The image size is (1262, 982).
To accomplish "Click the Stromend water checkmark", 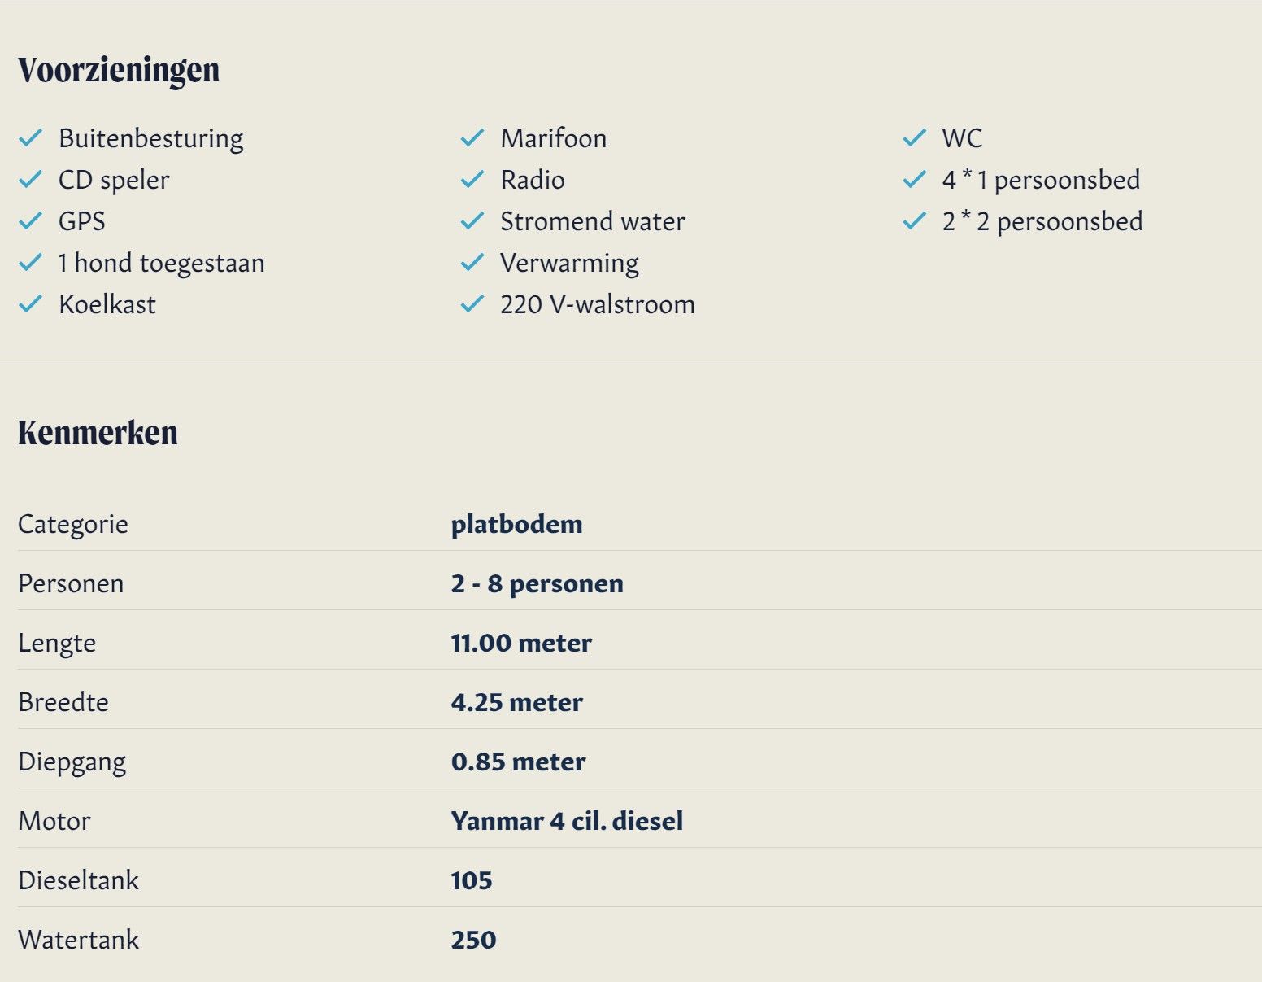I will 472,221.
